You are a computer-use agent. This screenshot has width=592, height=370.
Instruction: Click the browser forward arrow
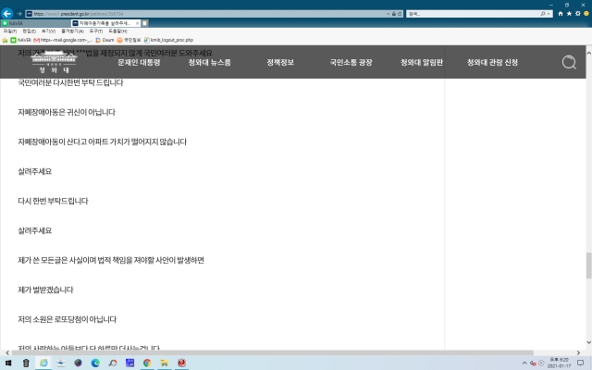[19, 14]
